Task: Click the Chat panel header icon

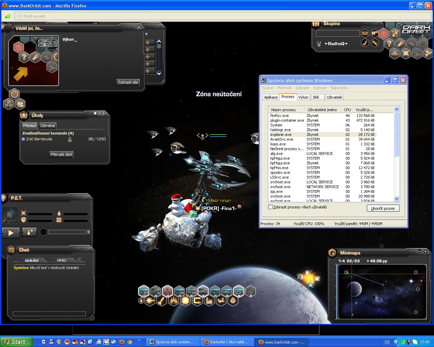Action: (11, 250)
